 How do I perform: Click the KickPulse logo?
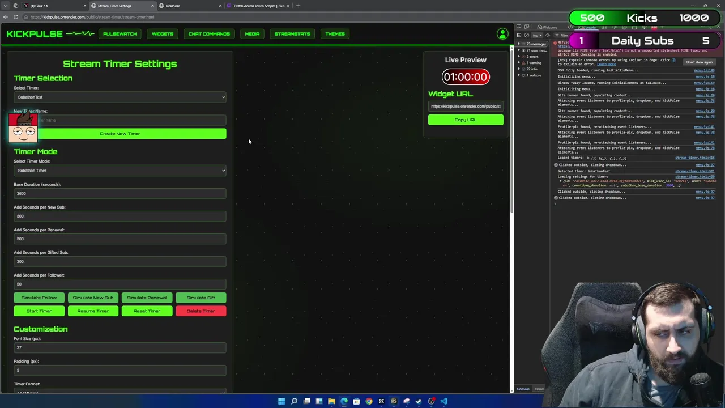[x=50, y=34]
